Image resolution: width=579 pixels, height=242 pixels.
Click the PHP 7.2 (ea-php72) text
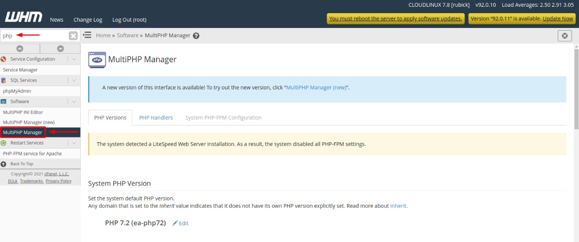click(135, 223)
